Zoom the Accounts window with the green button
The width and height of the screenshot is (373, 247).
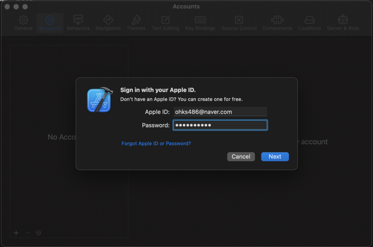tap(25, 7)
